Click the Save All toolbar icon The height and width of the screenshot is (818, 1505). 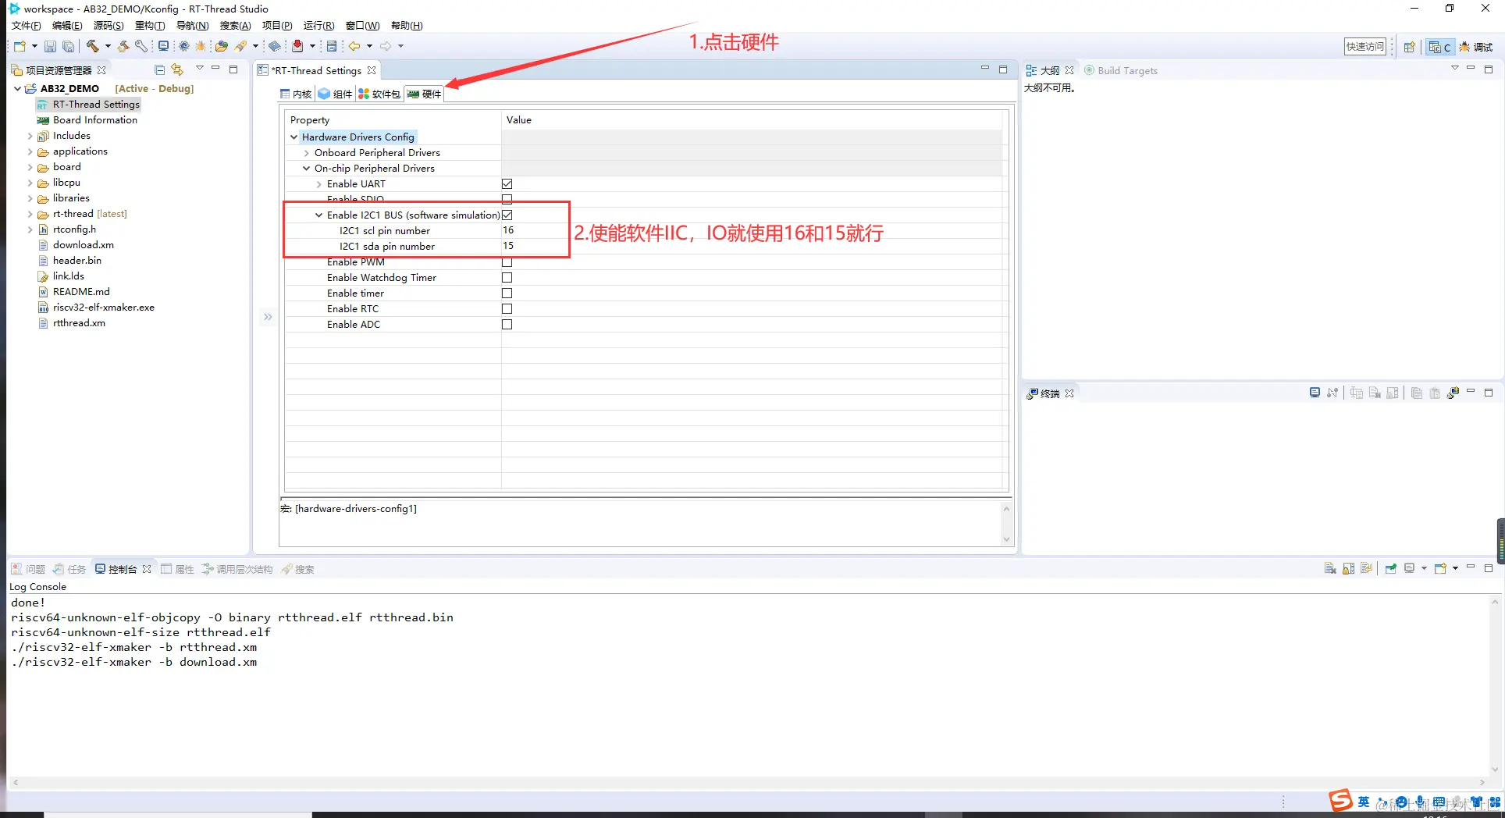[x=68, y=46]
